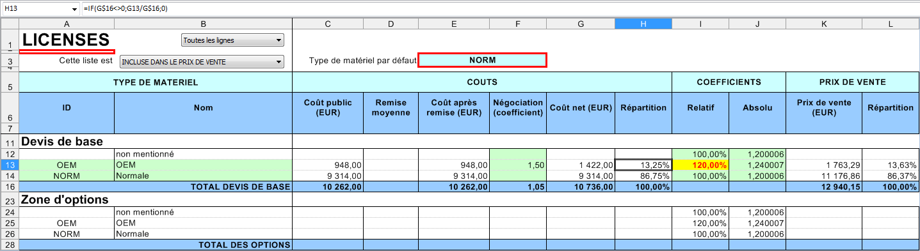This screenshot has width=920, height=251.
Task: Click the 'Devis de base' section title
Action: point(62,141)
